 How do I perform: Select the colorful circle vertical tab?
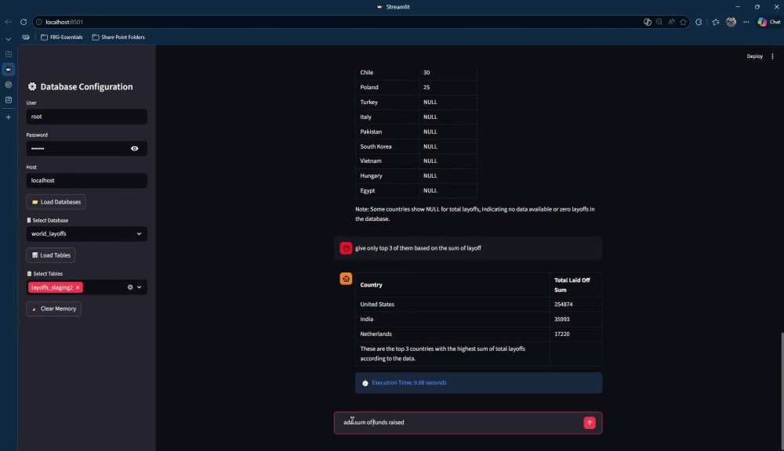(x=9, y=85)
